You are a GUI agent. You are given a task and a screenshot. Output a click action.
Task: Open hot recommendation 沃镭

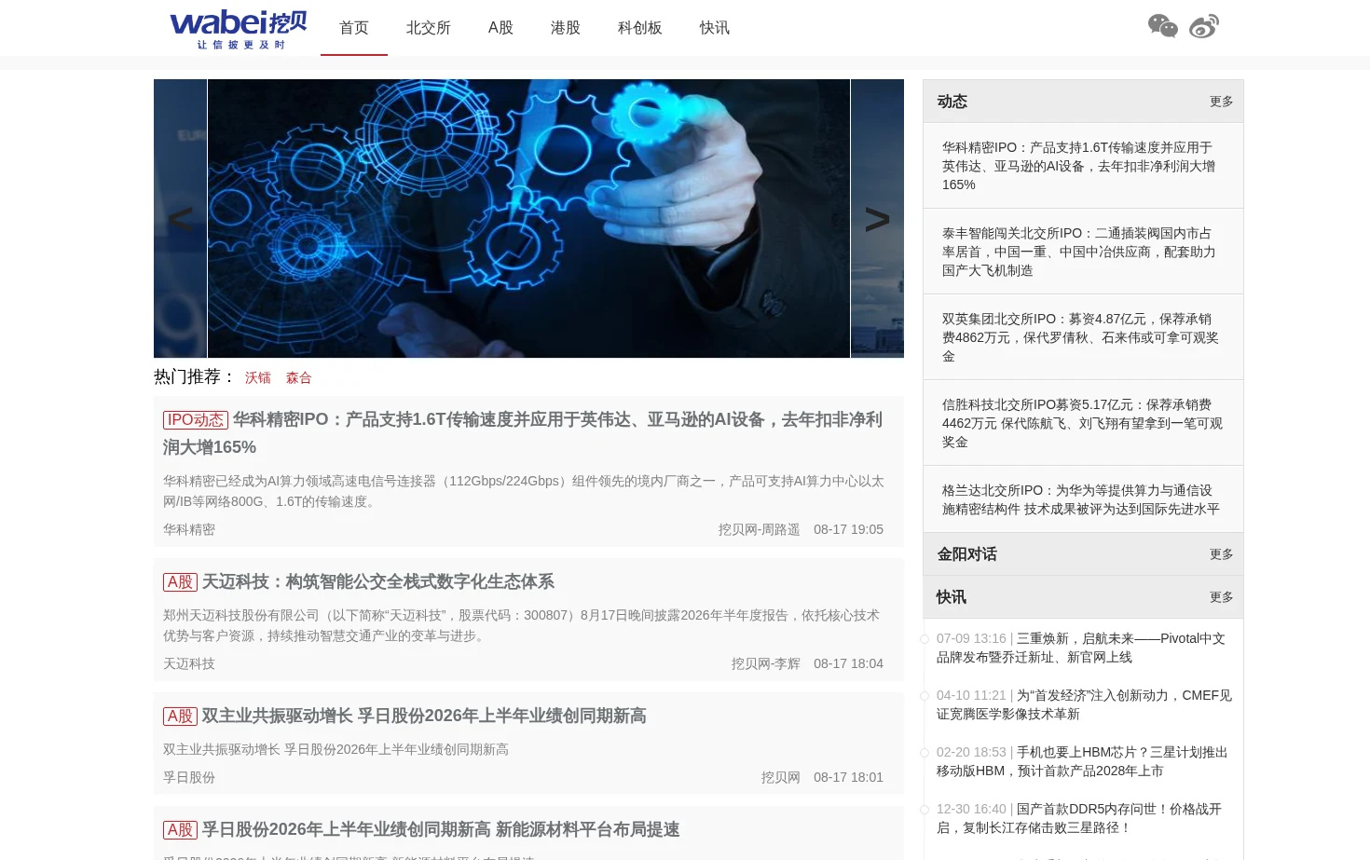(x=258, y=377)
